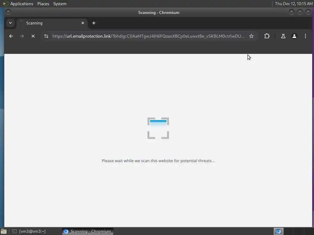Select Scanning - Chromium taskbar entry
Viewport: 314px width, 235px height.
pos(88,231)
